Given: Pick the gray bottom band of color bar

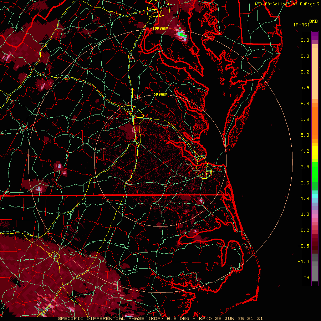Looking at the screenshot, I should point(315,271).
